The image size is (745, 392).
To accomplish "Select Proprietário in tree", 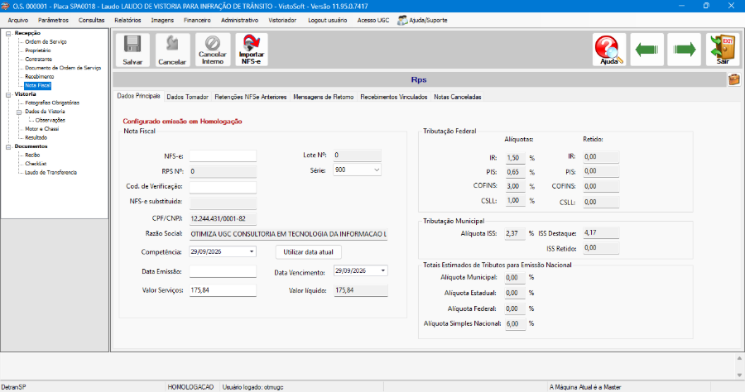I will pyautogui.click(x=37, y=50).
